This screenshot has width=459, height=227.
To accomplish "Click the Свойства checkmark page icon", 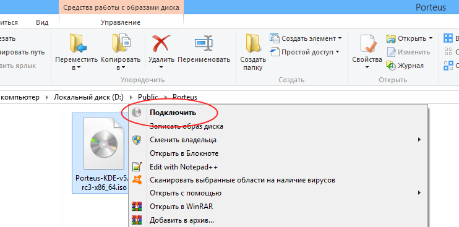I will click(x=367, y=44).
